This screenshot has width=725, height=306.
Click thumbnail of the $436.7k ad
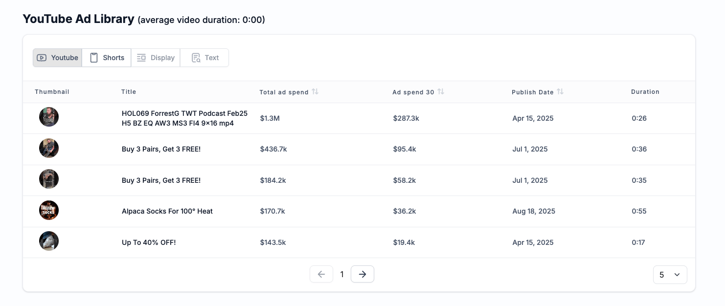(x=49, y=149)
